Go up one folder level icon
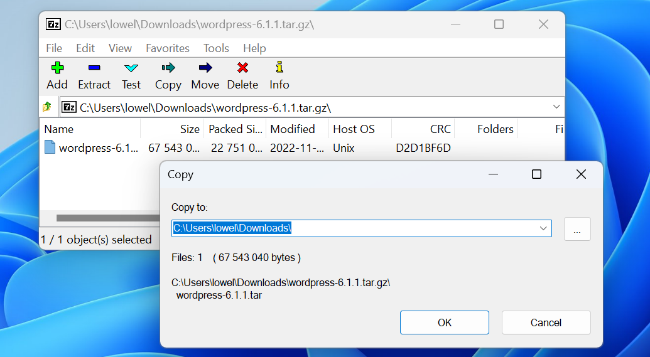 [47, 107]
